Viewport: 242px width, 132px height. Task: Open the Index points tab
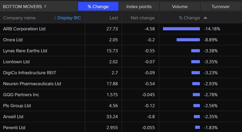point(139,7)
